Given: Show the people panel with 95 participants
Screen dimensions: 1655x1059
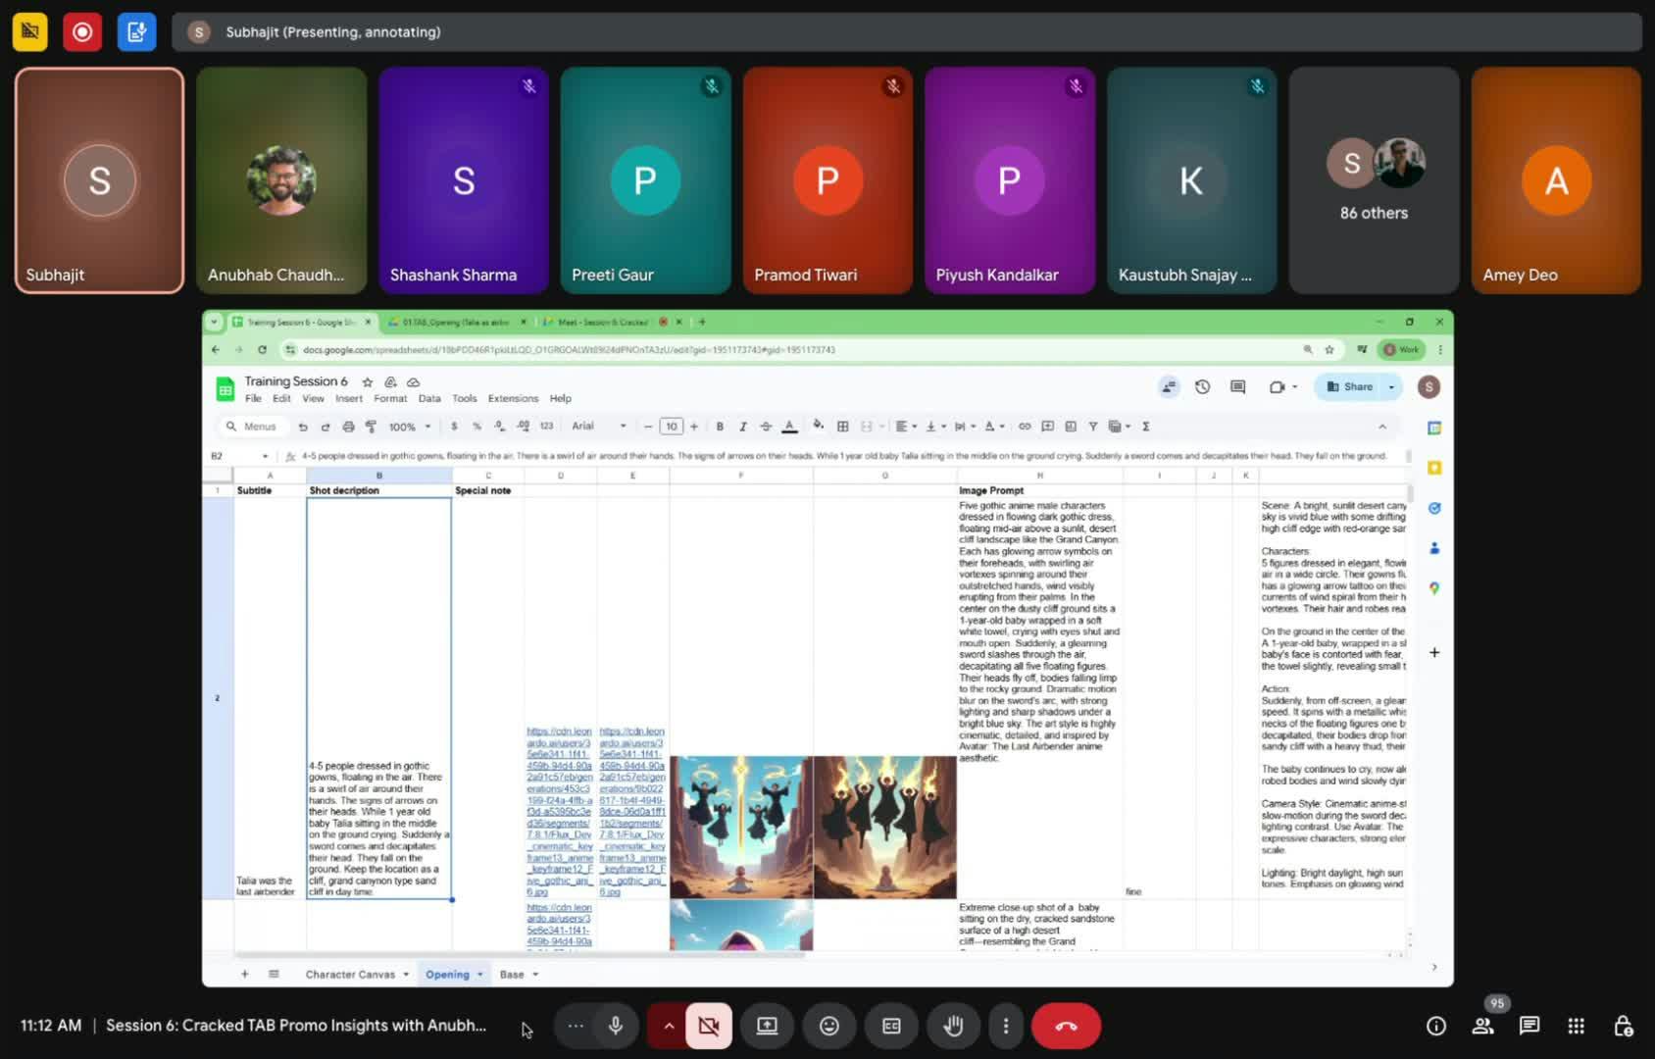Looking at the screenshot, I should click(x=1482, y=1026).
